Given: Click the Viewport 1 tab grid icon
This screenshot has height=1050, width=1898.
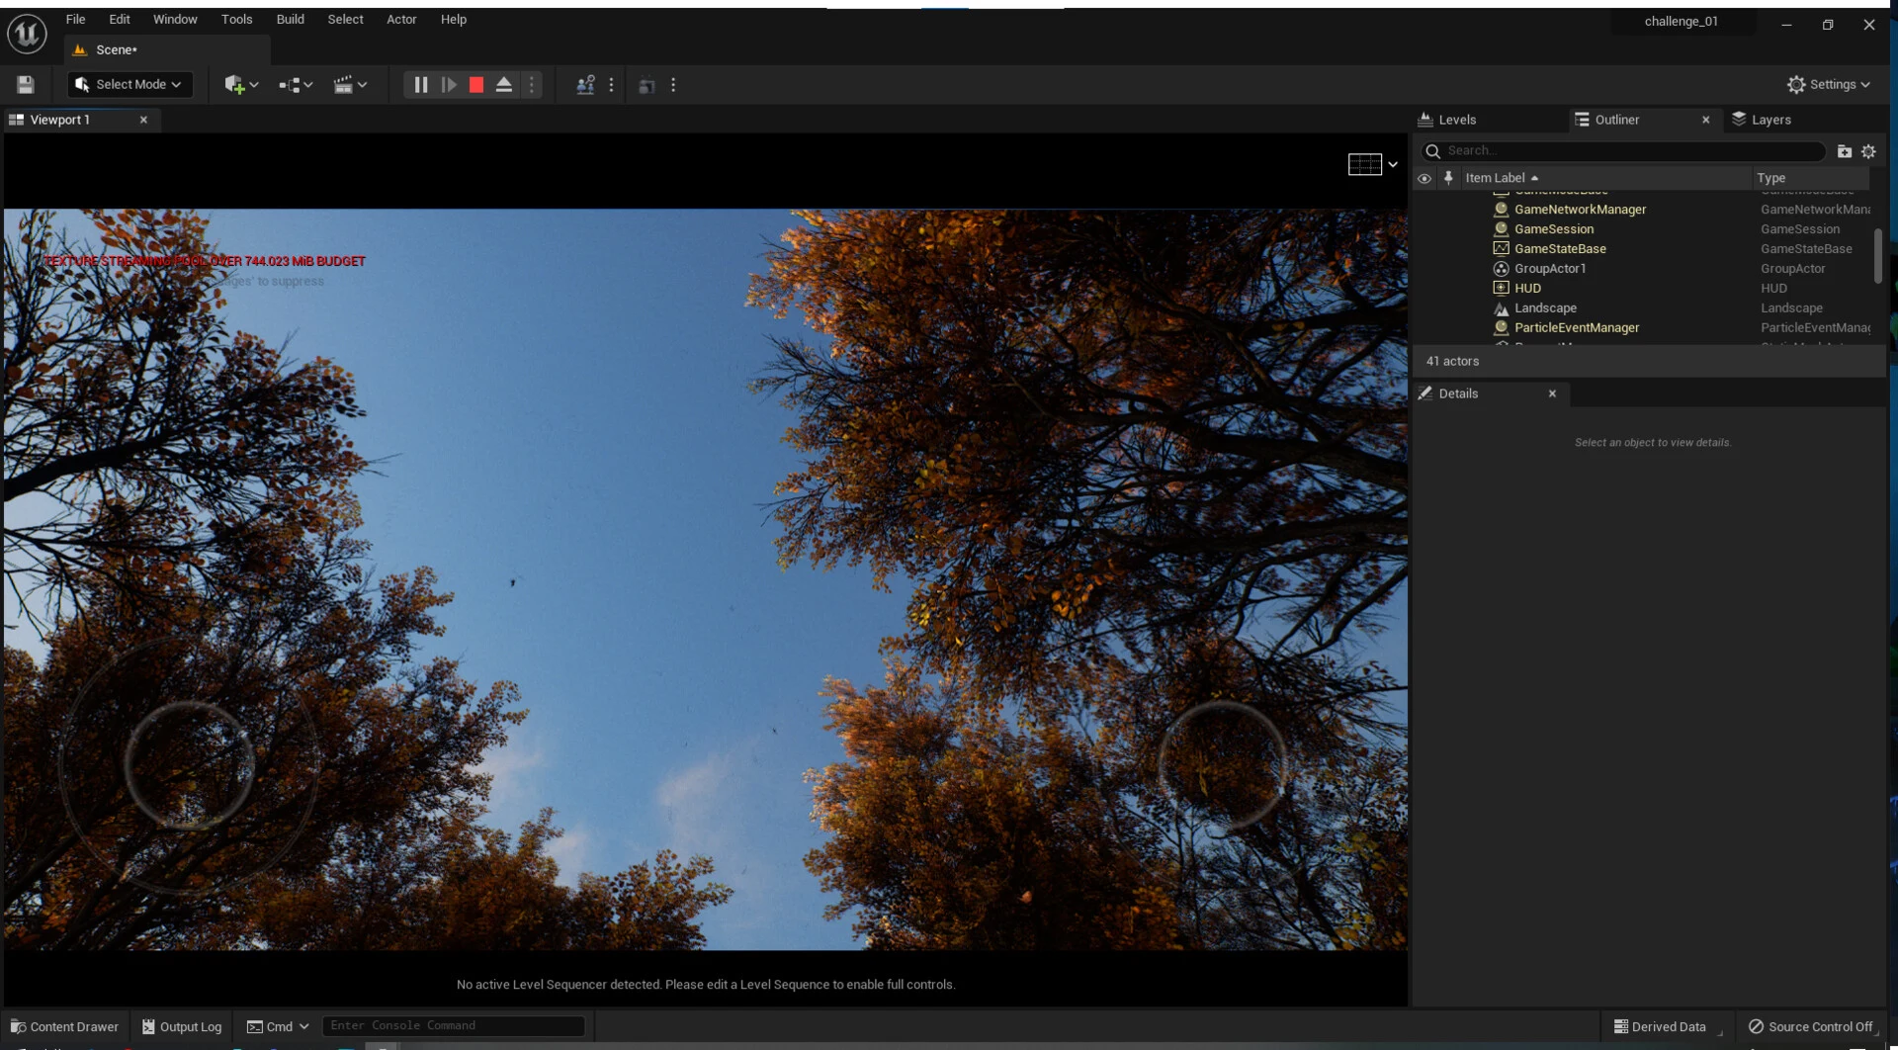Looking at the screenshot, I should tap(16, 120).
